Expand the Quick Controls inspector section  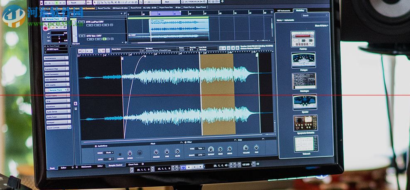coord(58,127)
